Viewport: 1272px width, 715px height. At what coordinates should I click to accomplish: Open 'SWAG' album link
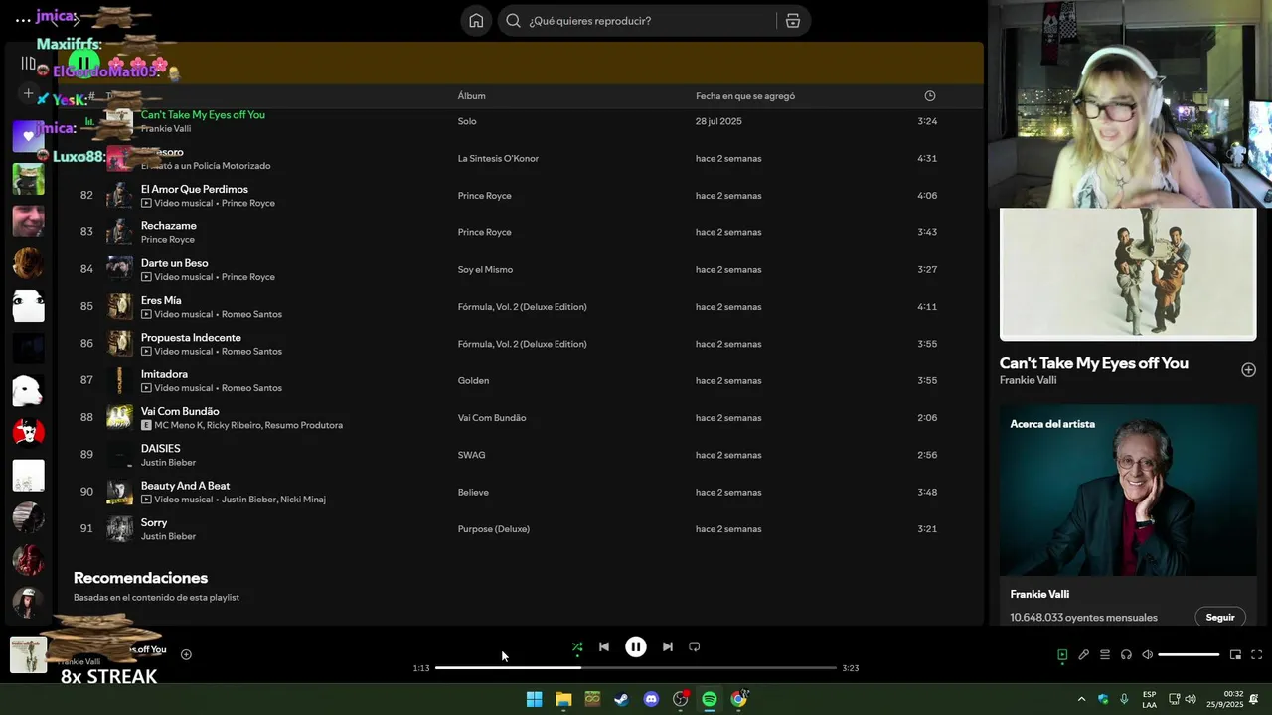pos(471,455)
